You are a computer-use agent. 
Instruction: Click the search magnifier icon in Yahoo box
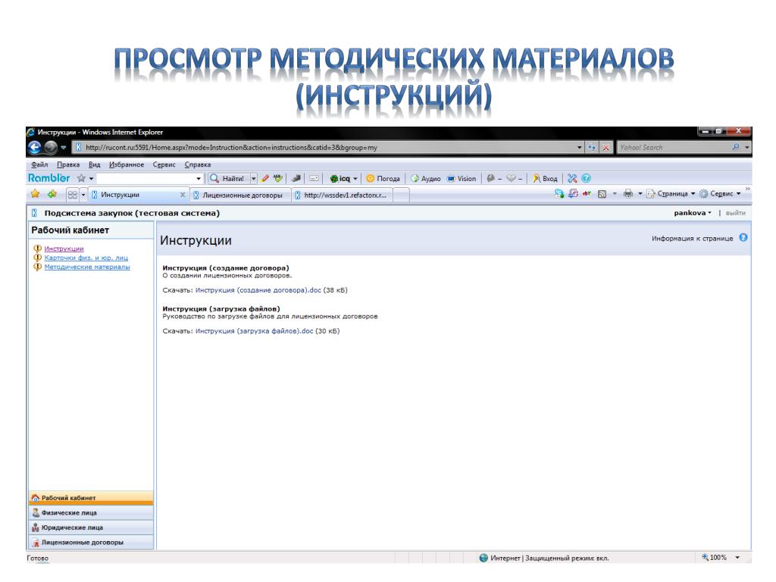tap(736, 147)
